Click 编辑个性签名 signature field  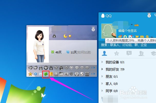[128, 31]
